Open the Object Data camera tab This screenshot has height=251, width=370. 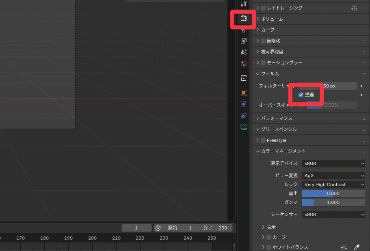tap(244, 127)
